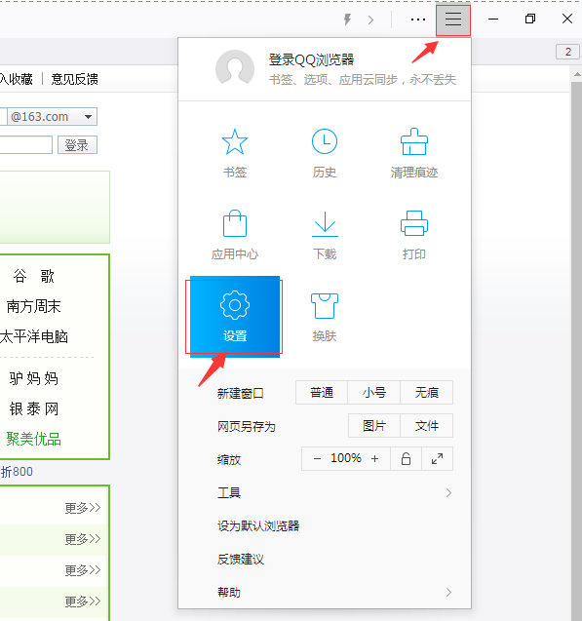Click the page vertical scrollbar track
The image size is (582, 621).
tap(576, 353)
